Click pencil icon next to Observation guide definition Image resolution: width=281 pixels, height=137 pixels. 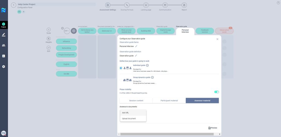[x=136, y=56]
